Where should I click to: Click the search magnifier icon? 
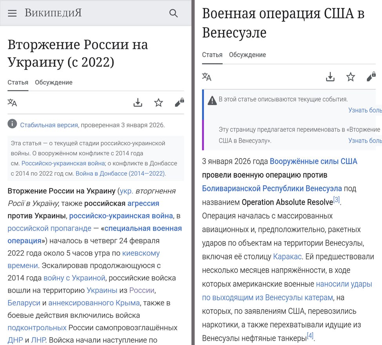pos(174,13)
